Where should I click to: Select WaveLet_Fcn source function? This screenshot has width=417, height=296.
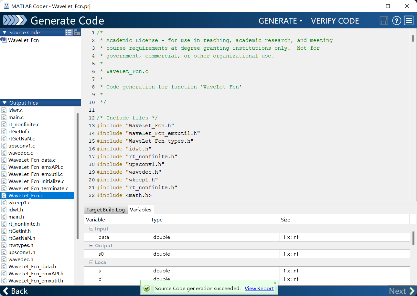23,40
